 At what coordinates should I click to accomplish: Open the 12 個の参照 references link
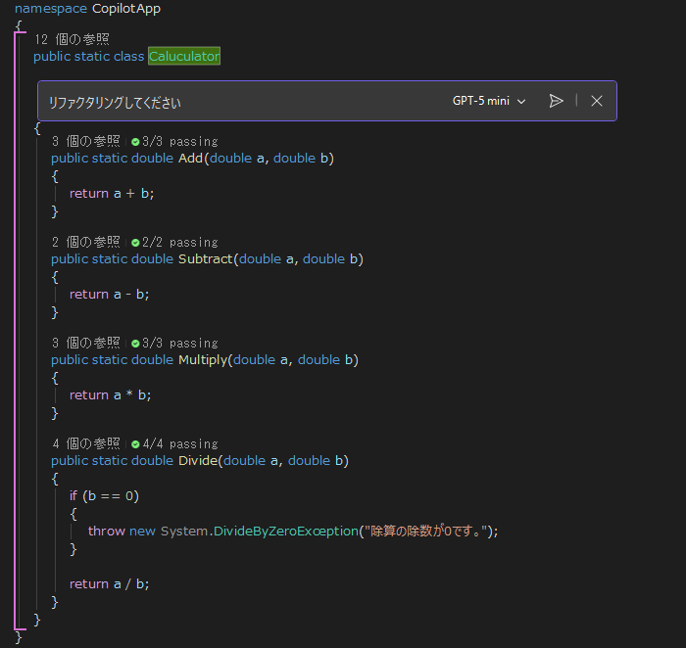click(72, 39)
